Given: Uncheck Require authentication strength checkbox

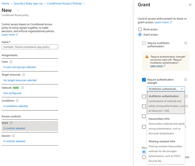Looking at the screenshot, I should point(144,80).
